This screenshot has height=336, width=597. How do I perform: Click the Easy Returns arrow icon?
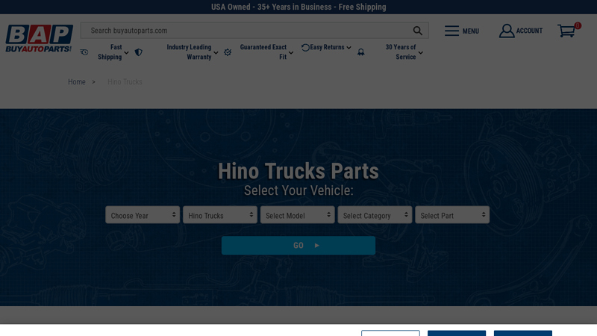tap(305, 48)
